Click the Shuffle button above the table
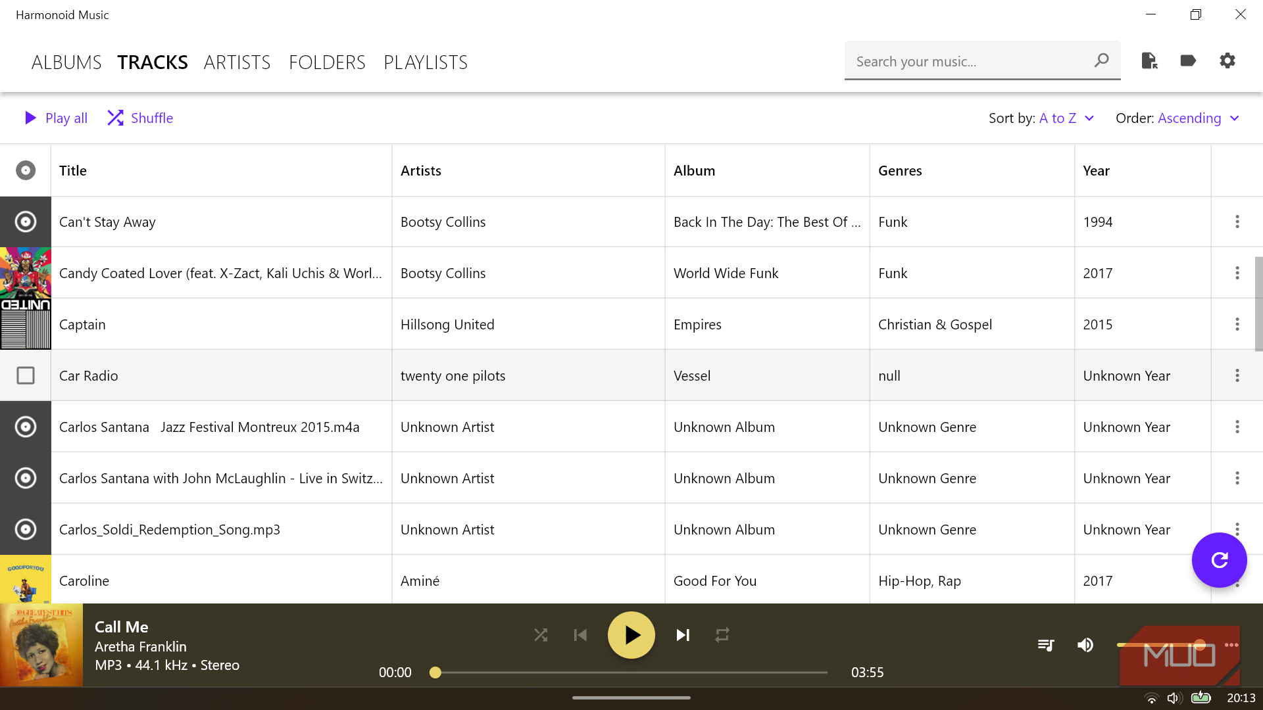Screen dimensions: 1263x710 click(x=140, y=118)
